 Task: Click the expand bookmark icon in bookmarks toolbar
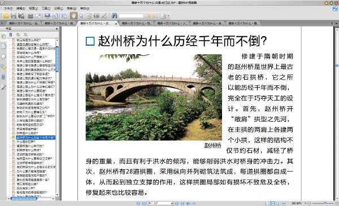tap(18, 34)
